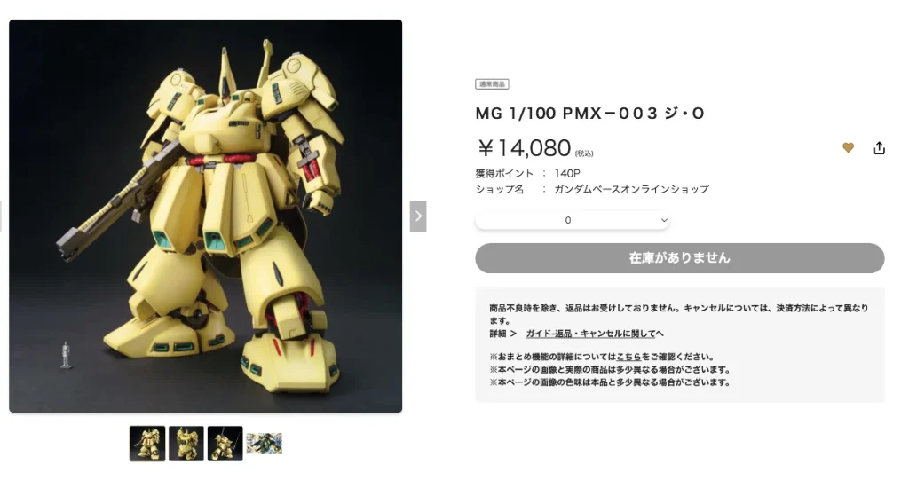Add product to favorites with heart icon

(x=848, y=148)
